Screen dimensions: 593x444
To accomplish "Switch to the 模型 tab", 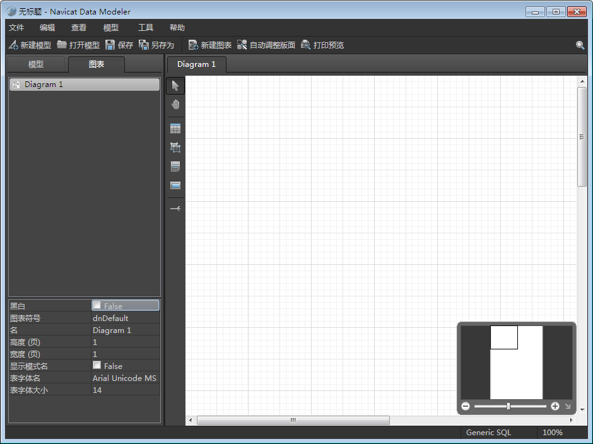I will (x=36, y=64).
